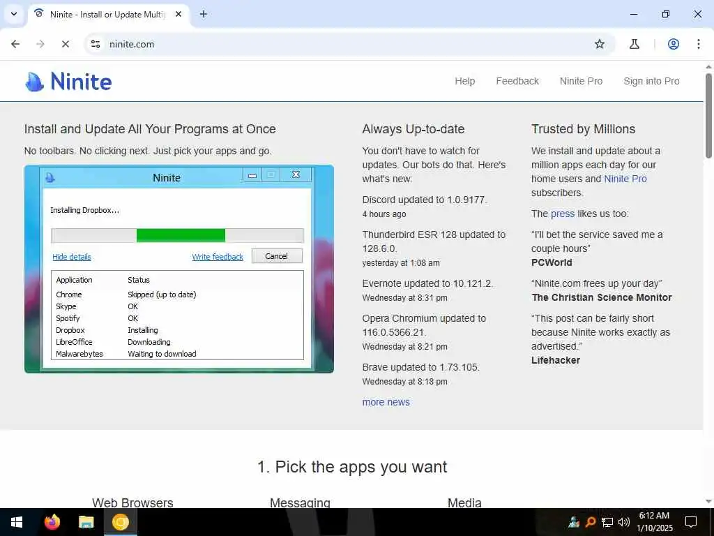This screenshot has height=536, width=714.
Task: Click the user figure tray icon
Action: click(574, 522)
